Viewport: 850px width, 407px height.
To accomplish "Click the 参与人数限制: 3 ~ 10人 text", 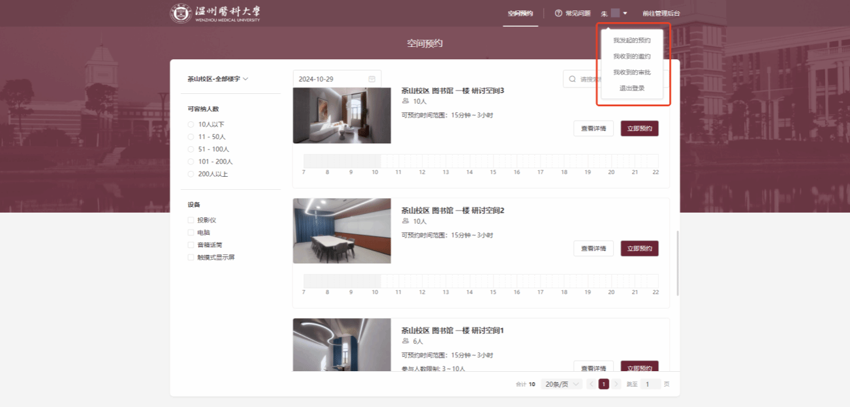I will 433,369.
